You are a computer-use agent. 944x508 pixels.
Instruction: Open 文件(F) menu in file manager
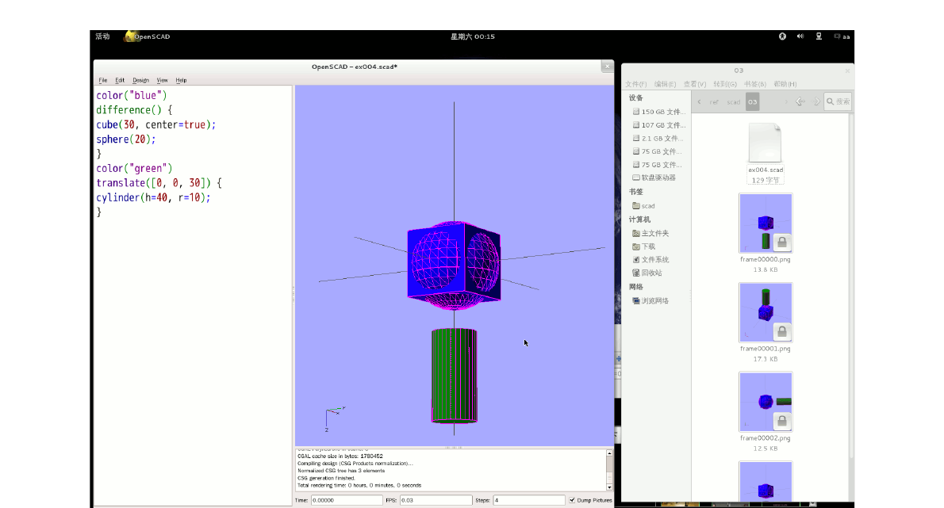point(635,84)
